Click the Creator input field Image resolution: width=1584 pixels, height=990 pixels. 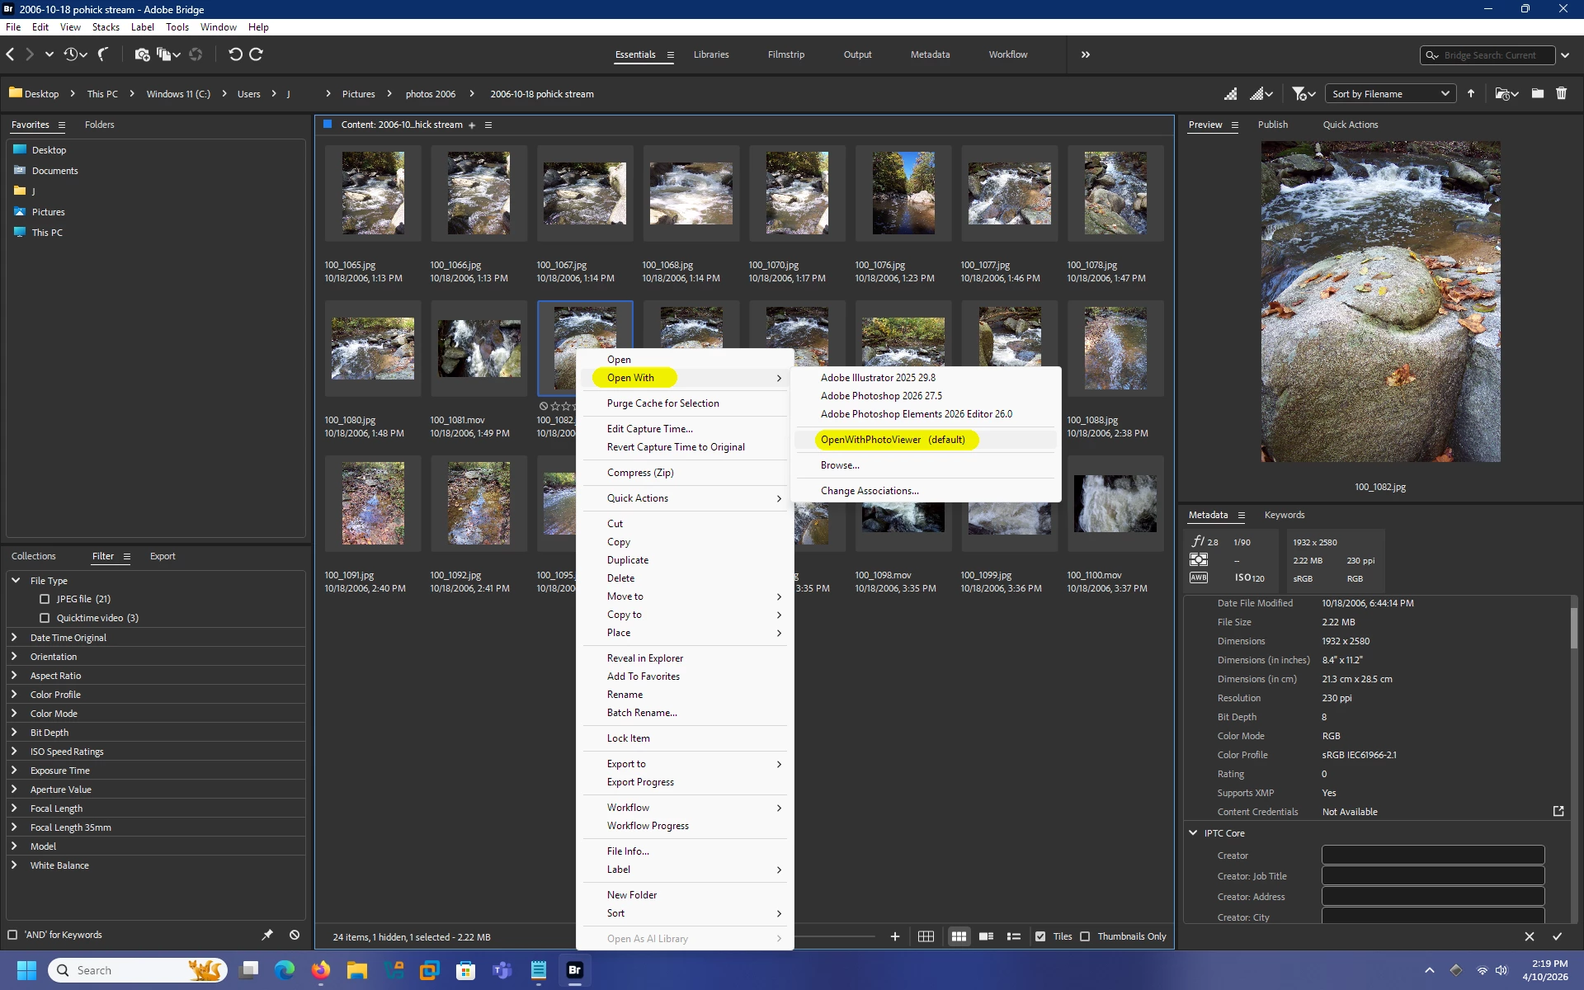tap(1432, 856)
